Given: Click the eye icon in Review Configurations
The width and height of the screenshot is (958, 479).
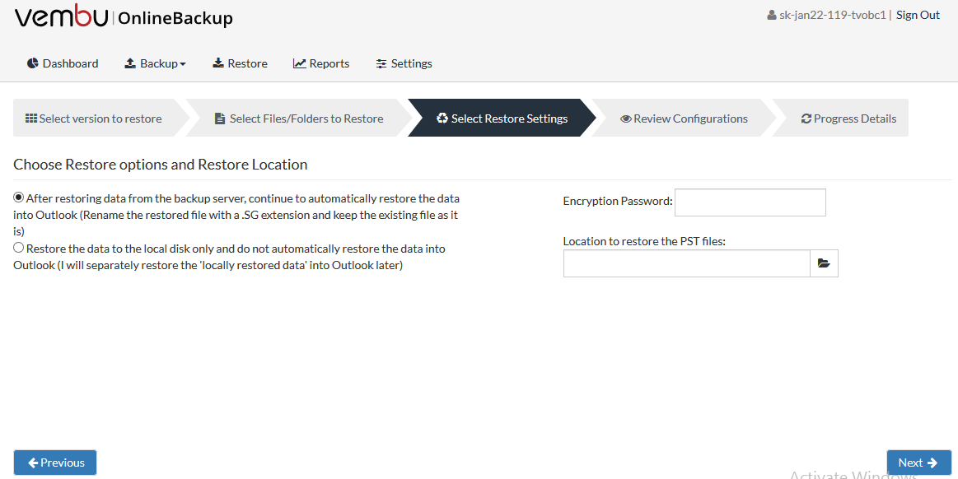Looking at the screenshot, I should pos(626,119).
